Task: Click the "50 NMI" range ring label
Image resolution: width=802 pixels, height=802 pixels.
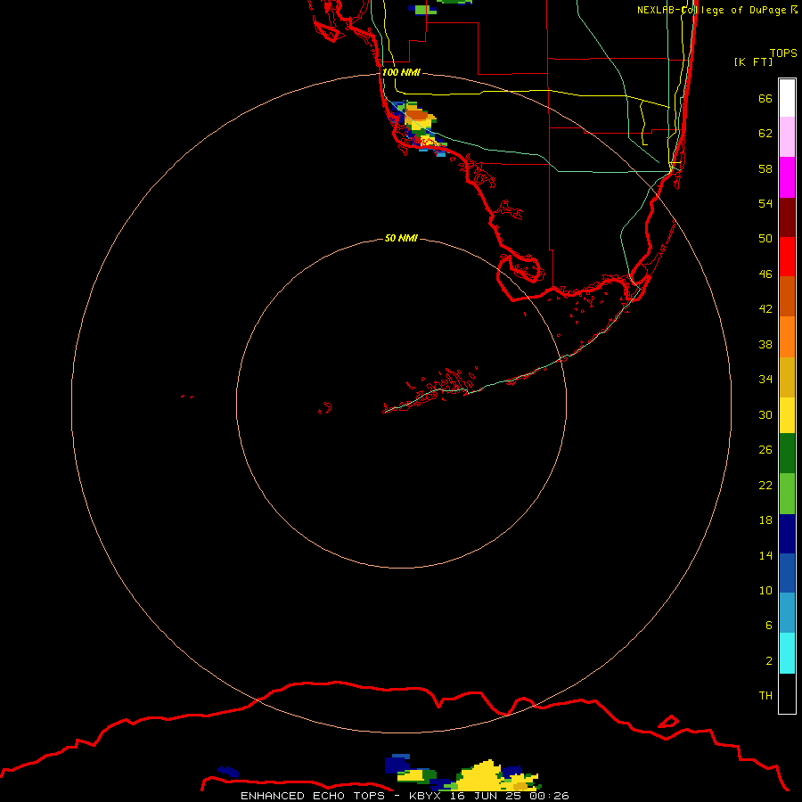Action: (401, 238)
